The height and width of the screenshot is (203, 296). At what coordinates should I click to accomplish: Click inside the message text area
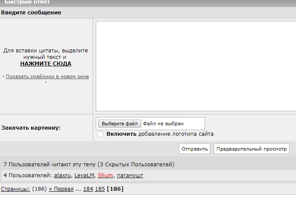196,66
